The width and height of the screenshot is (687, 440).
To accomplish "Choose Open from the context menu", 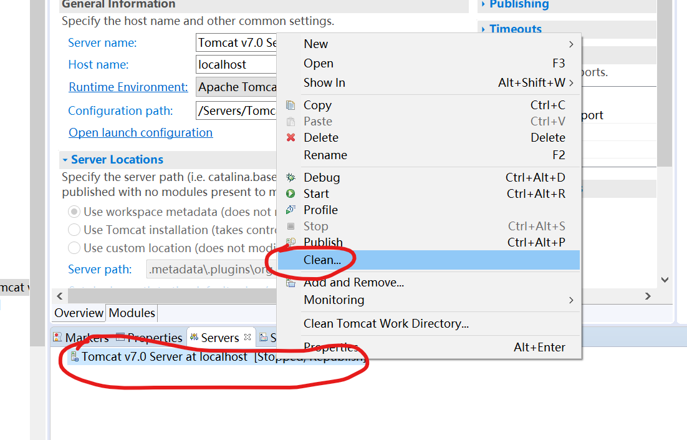I will coord(429,64).
